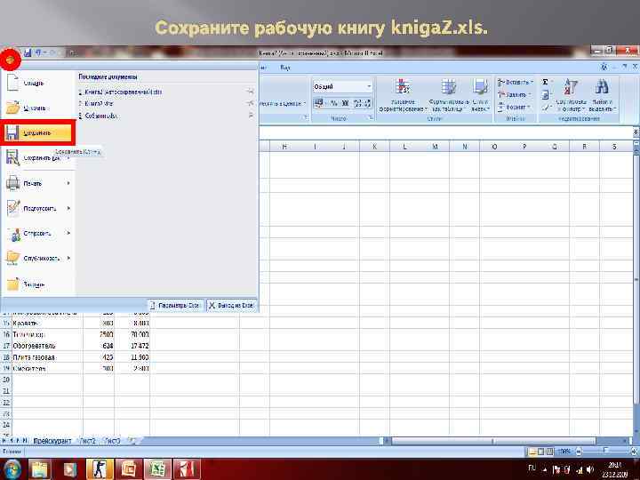Viewport: 640px width, 480px height.
Task: Open Число group dialog launcher
Action: click(371, 118)
